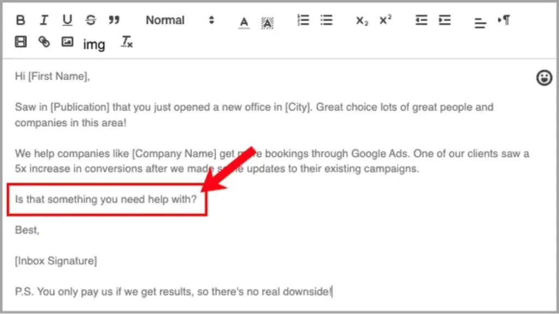
Task: Toggle underline formatting
Action: coord(67,20)
